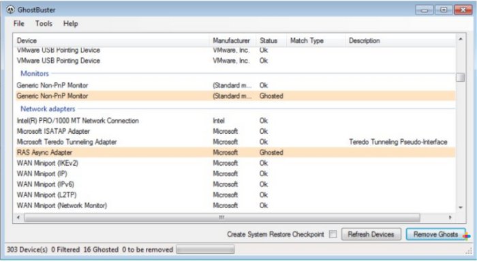This screenshot has height=262, width=477.
Task: Click the Refresh Devices button
Action: click(x=371, y=234)
